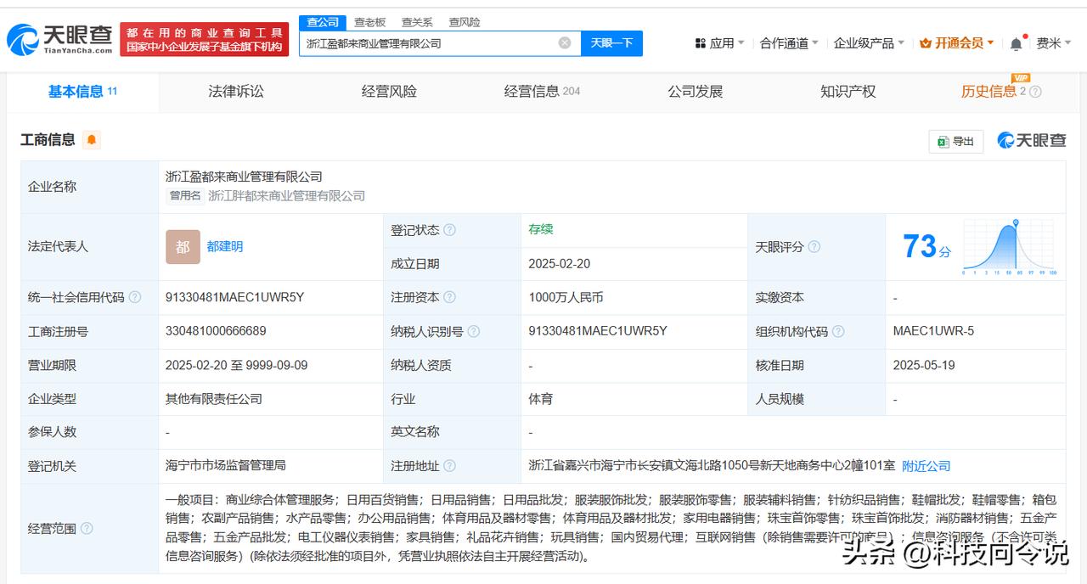
Task: Click the orange alert bell beside 工商信息
Action: coord(92,139)
